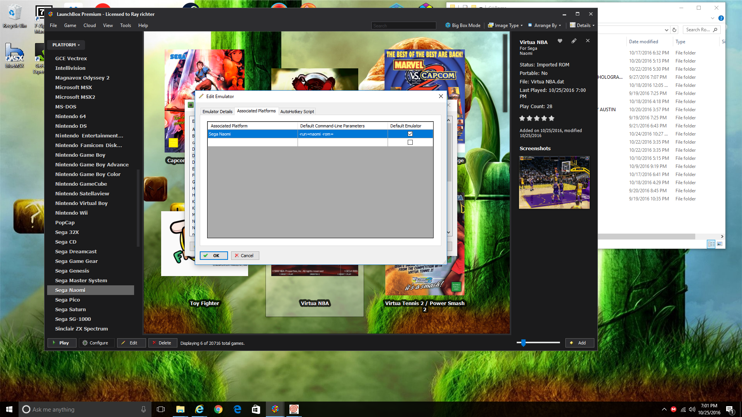The image size is (742, 417).
Task: Open Microsoft Edge from taskbar
Action: (x=237, y=409)
